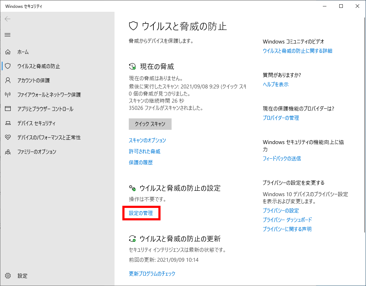The image size is (366, 286).
Task: Open ウイルスと脅威の防止に関する詳細 link
Action: click(298, 51)
